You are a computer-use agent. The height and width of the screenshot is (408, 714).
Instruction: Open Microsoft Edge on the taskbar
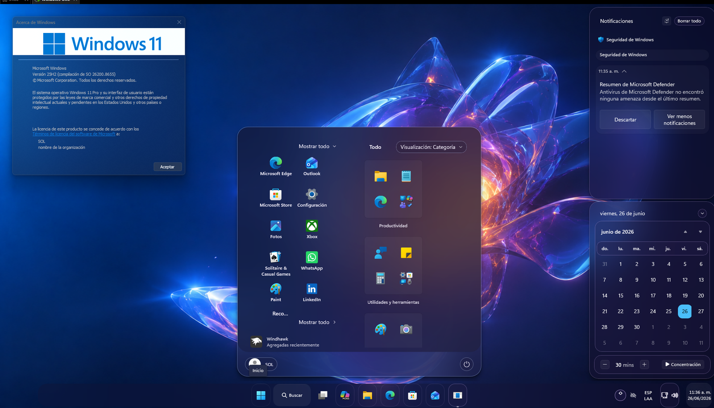pos(390,395)
